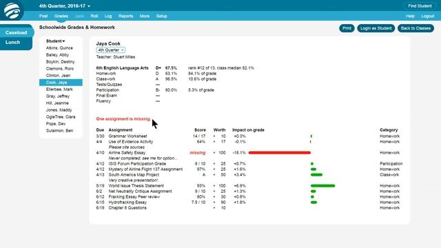The height and width of the screenshot is (248, 441).
Task: Click the green World Issue Thesis Statement impact bar
Action: coord(323,186)
